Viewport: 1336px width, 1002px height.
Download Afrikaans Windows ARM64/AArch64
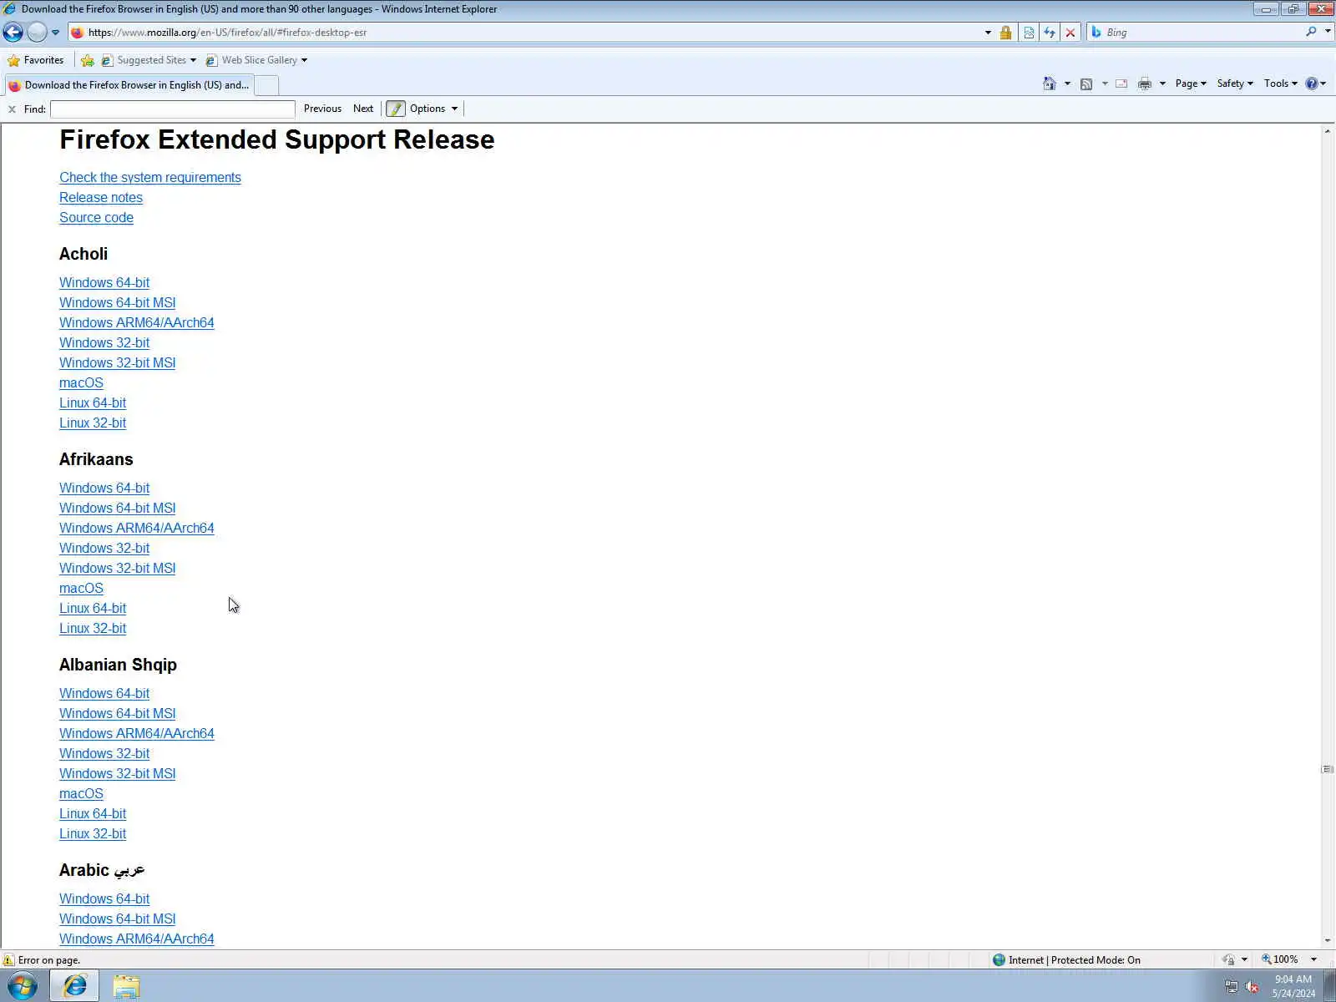137,528
